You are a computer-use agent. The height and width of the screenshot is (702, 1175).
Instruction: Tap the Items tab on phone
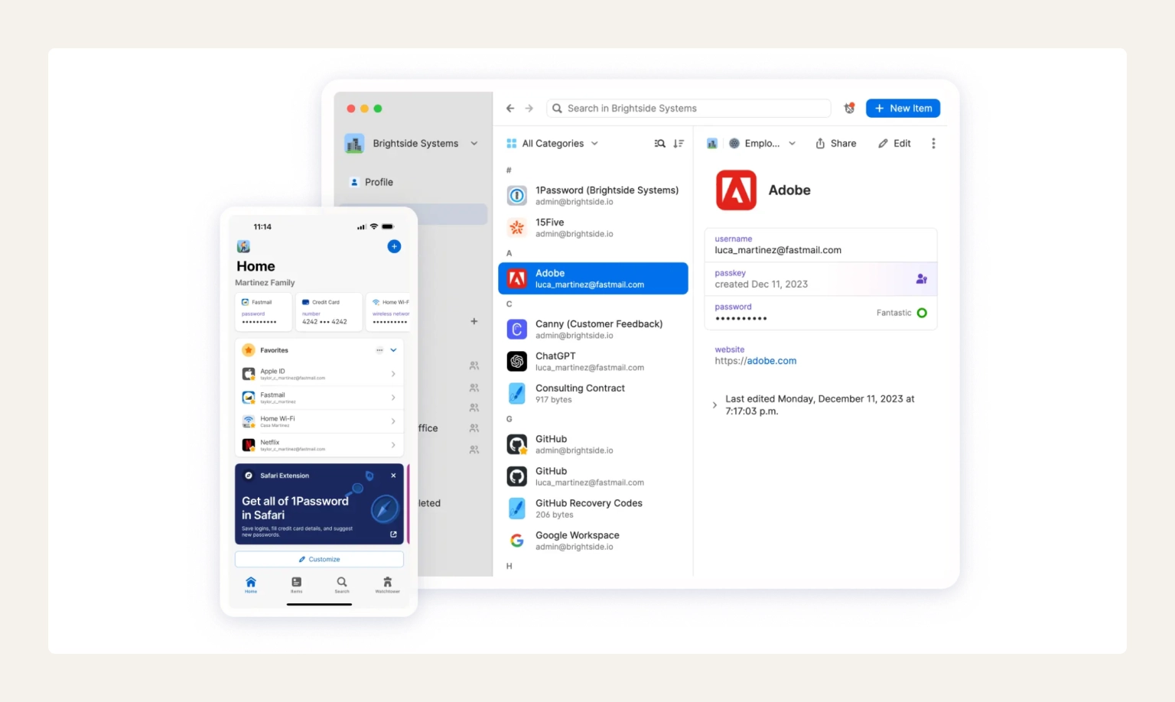(296, 585)
